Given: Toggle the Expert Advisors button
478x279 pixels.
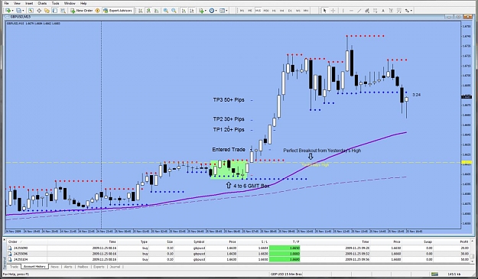Looking at the screenshot, I should pyautogui.click(x=117, y=11).
